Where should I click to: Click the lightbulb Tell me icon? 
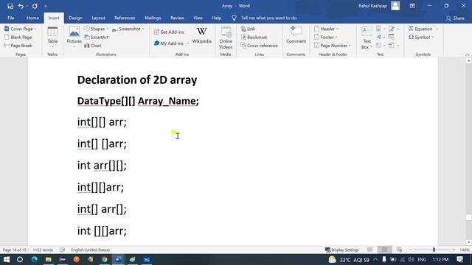tap(234, 18)
